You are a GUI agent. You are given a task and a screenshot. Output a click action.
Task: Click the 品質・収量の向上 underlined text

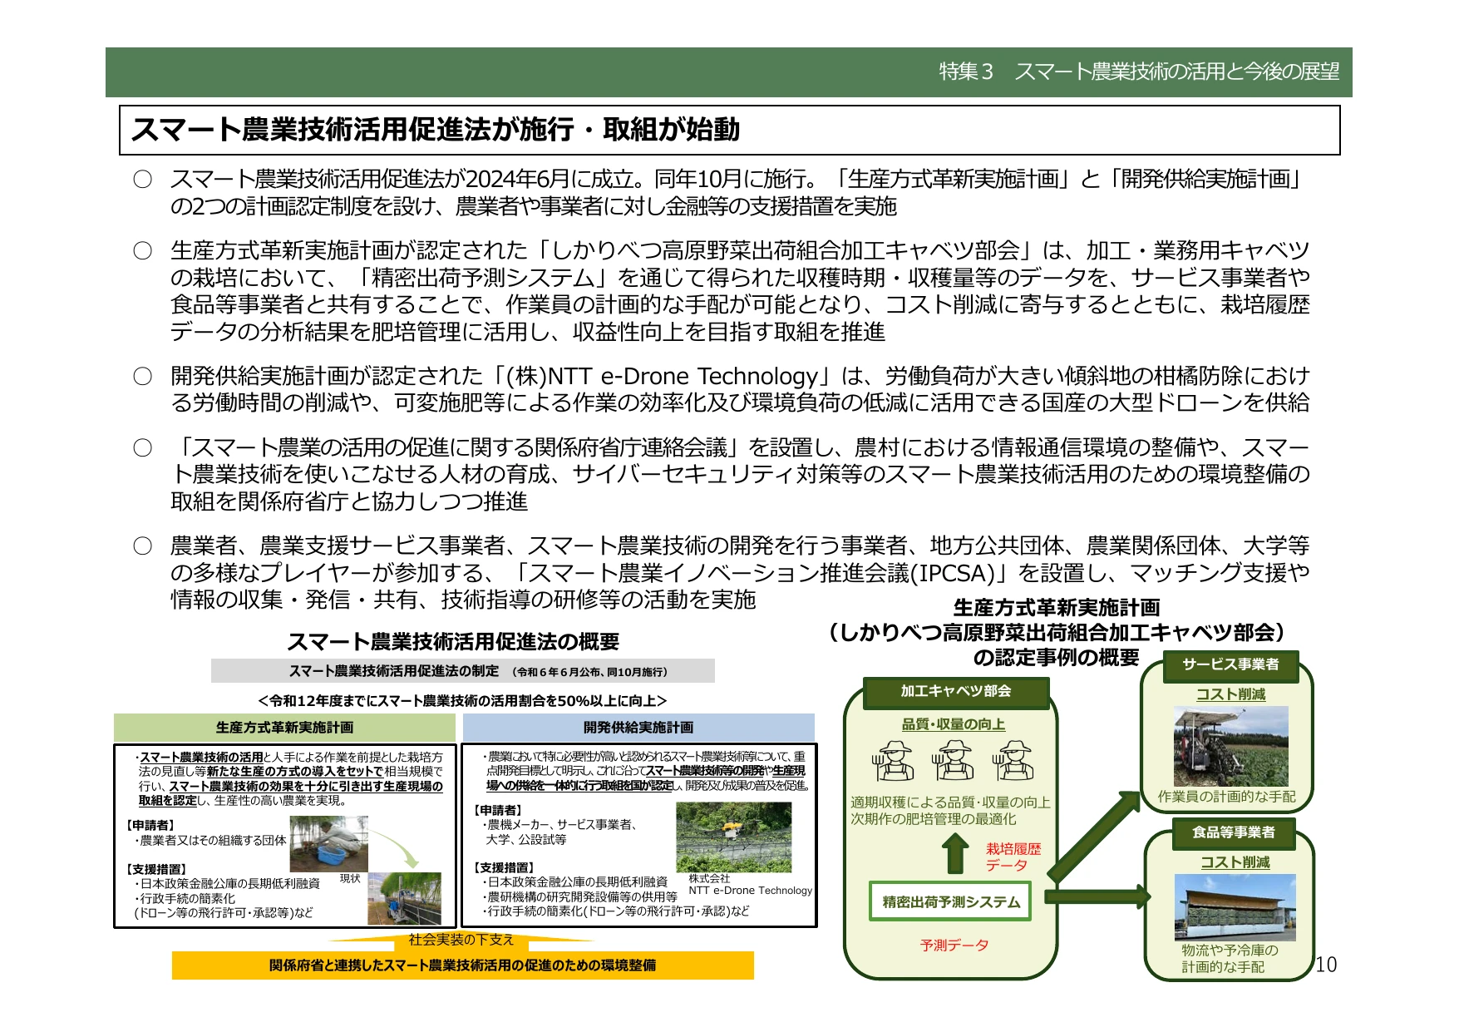point(954,724)
